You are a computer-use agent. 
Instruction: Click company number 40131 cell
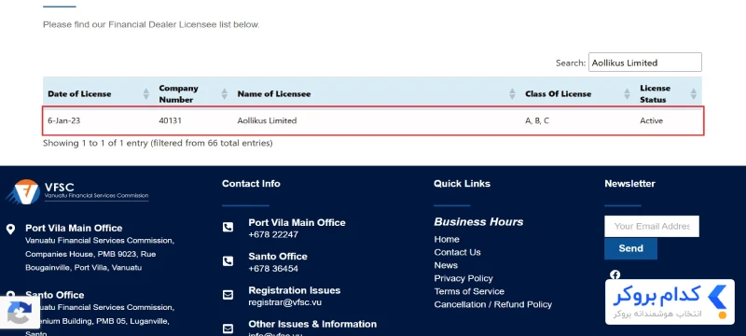[x=170, y=120]
